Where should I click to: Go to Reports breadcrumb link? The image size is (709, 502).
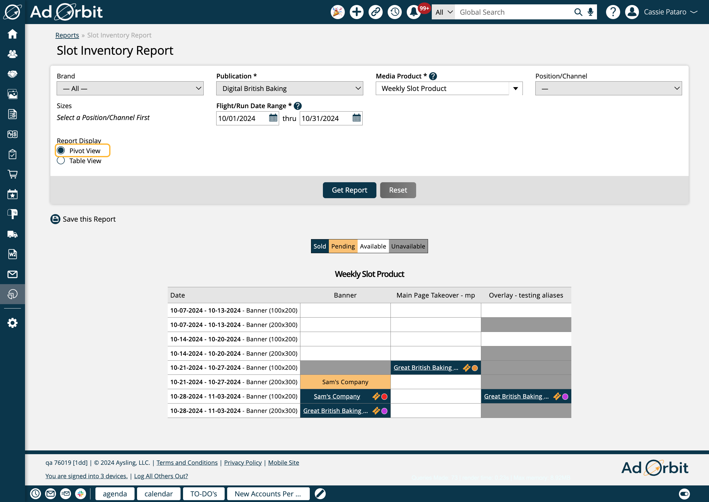[x=67, y=35]
